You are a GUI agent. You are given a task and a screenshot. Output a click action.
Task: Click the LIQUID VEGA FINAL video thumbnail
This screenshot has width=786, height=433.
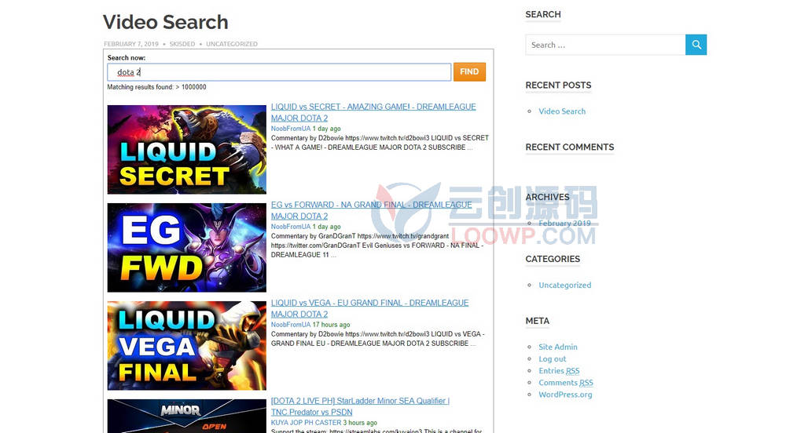pos(186,345)
